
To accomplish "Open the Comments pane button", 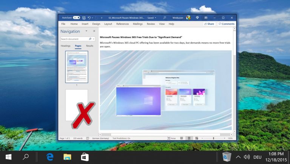I will tap(227, 24).
